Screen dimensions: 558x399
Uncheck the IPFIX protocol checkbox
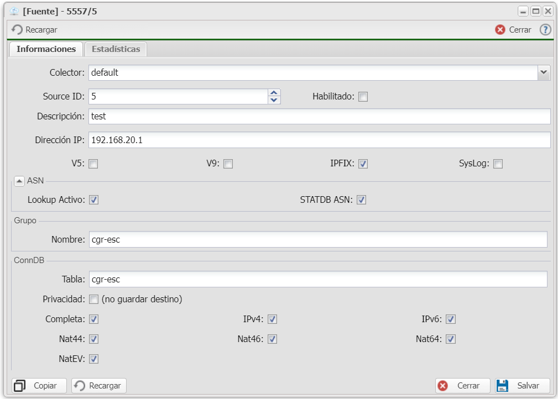click(x=363, y=164)
